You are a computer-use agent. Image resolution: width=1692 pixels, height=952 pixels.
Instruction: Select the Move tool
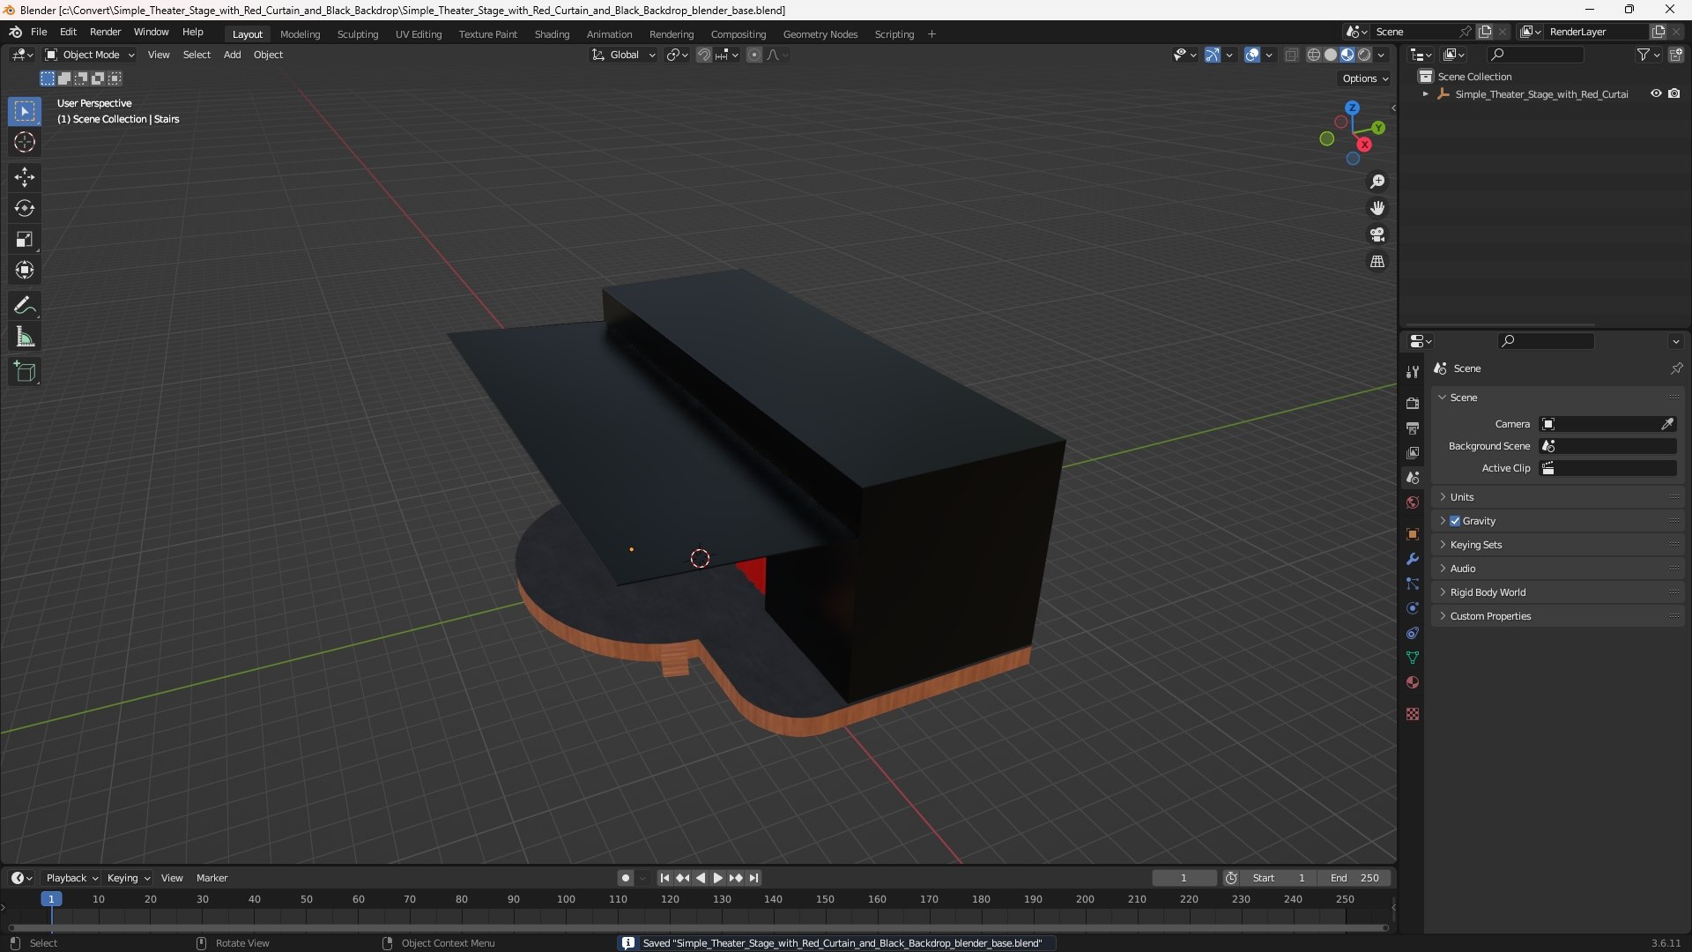pyautogui.click(x=25, y=177)
